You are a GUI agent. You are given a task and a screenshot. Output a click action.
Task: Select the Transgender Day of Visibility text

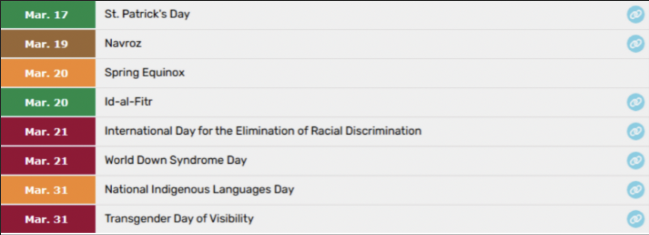[179, 219]
